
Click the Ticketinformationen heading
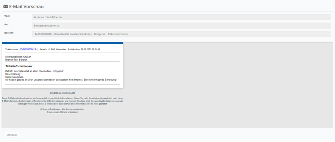coord(19,66)
